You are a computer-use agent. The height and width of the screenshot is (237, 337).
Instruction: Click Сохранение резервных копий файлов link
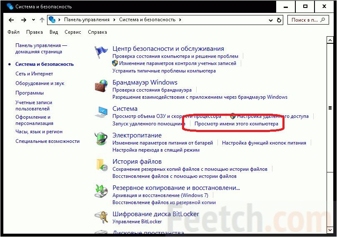click(190, 169)
